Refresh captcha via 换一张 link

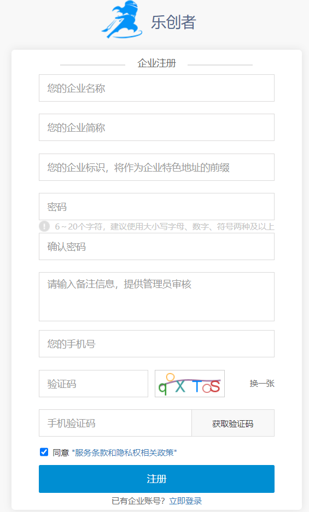262,384
